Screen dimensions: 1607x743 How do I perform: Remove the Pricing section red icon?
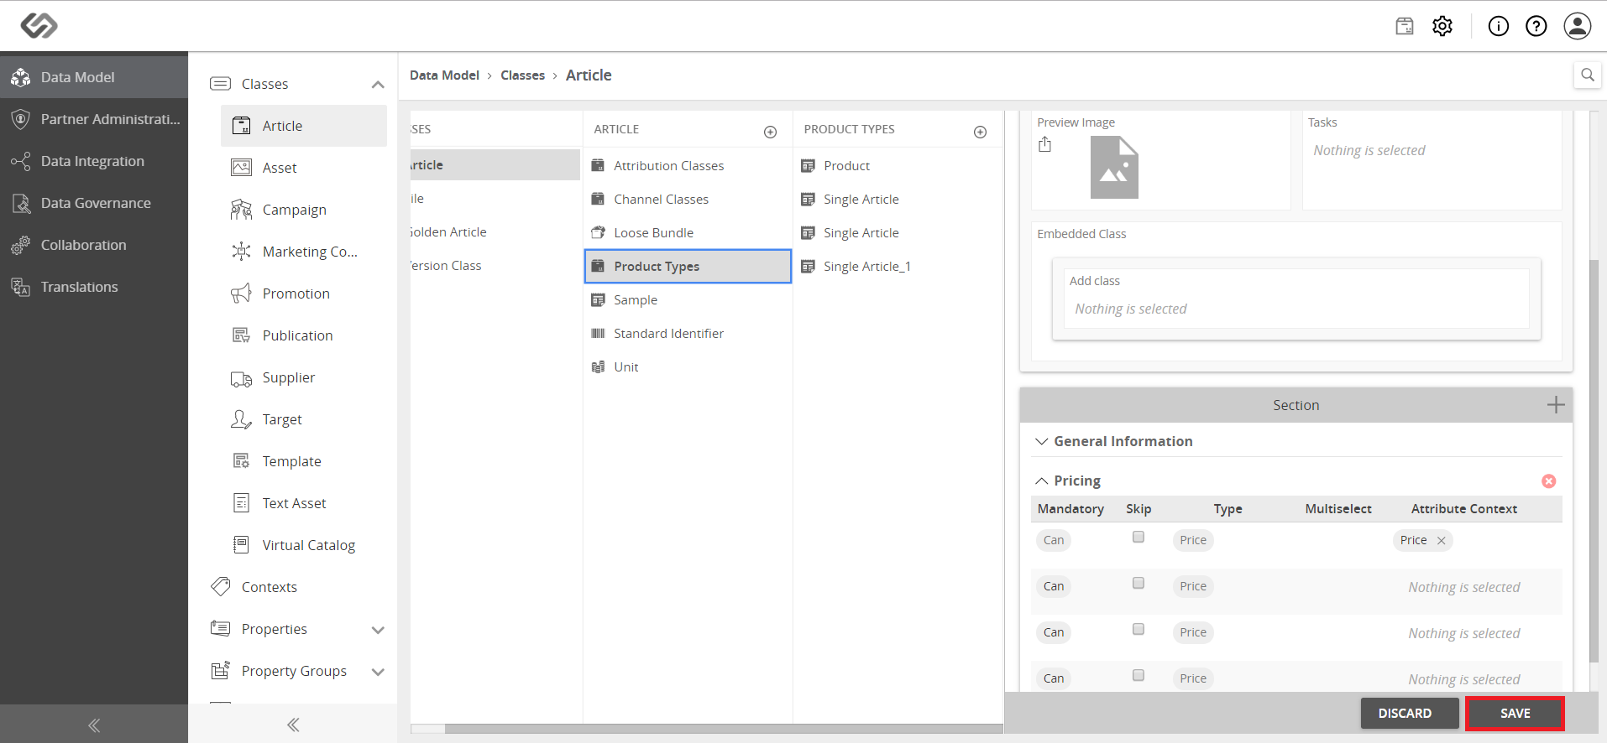1549,481
